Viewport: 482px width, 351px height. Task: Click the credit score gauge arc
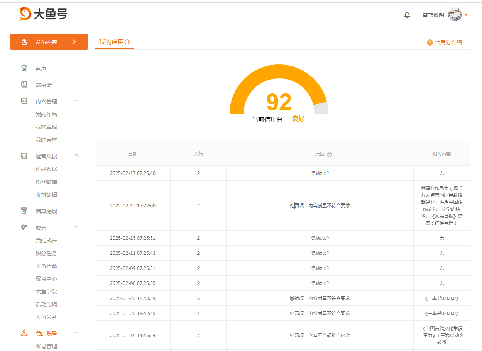pos(279,72)
